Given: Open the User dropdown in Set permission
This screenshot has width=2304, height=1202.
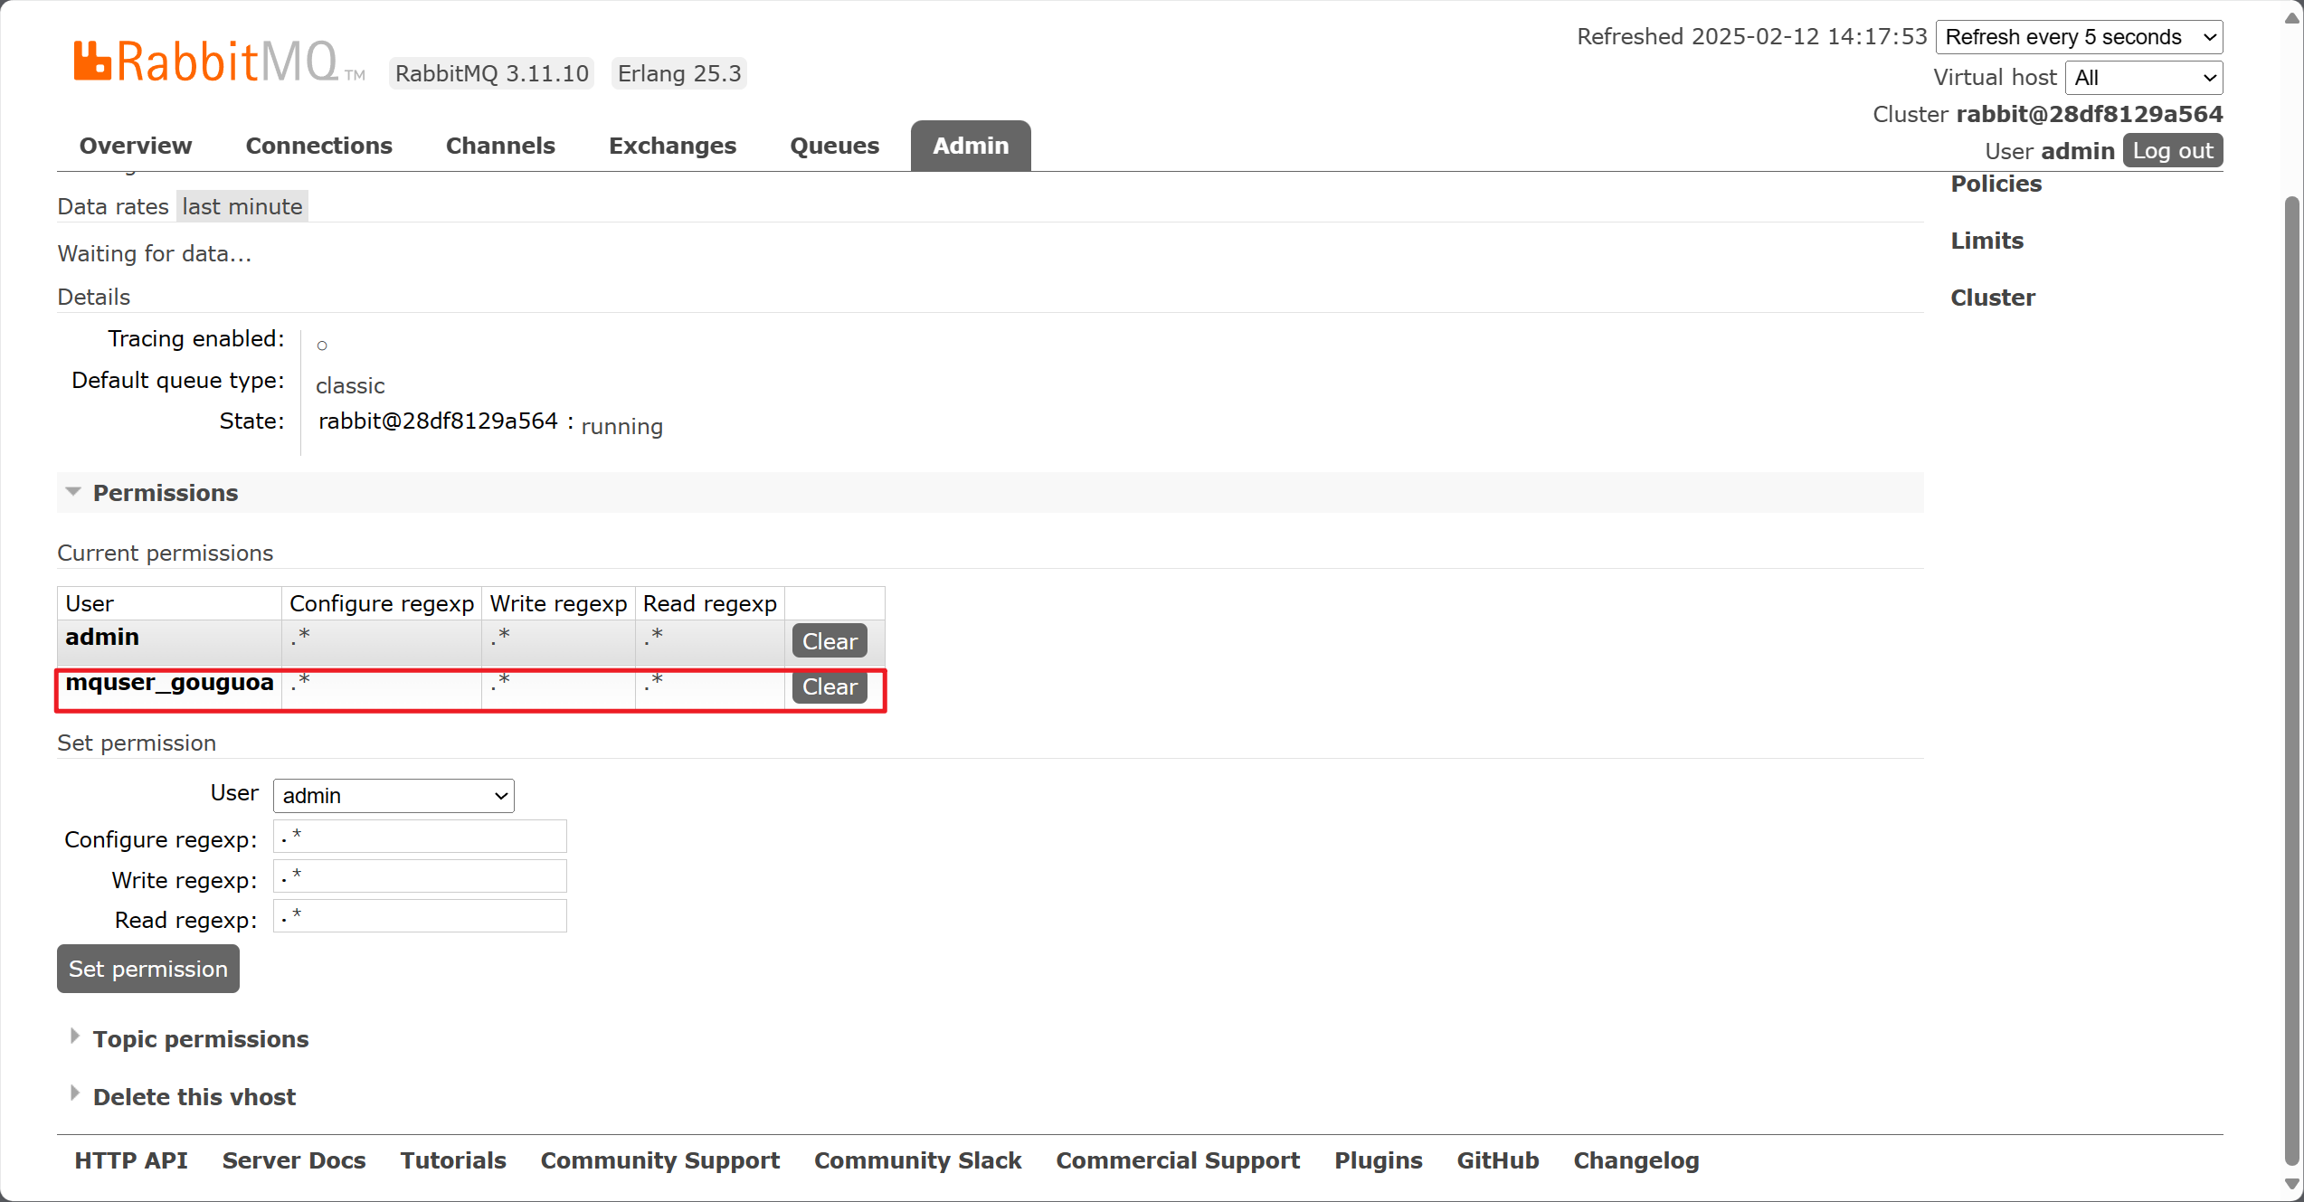Looking at the screenshot, I should pyautogui.click(x=393, y=796).
